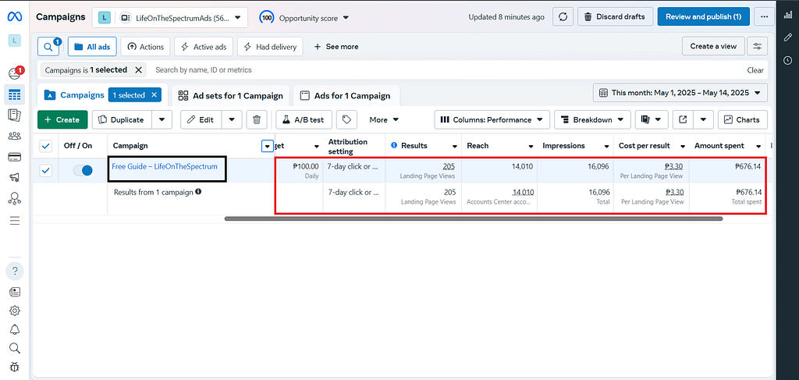The width and height of the screenshot is (799, 380).
Task: Click the Create a view button
Action: point(713,46)
